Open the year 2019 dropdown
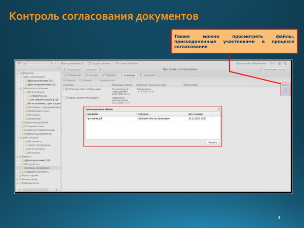Viewport: 304px width, 228px height. coord(20,63)
